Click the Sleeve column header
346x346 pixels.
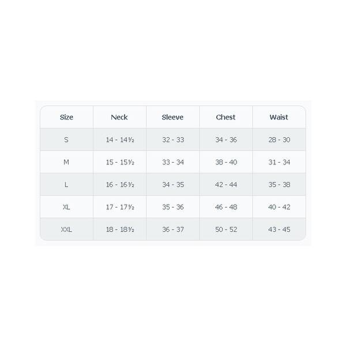(x=172, y=117)
